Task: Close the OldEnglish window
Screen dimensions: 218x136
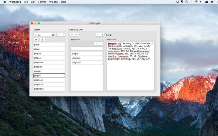Action: click(32, 23)
